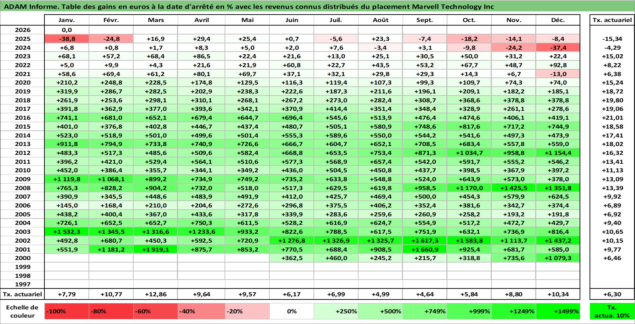
Task: Select the -15,34 actuarial rate for 2025
Action: (612, 39)
